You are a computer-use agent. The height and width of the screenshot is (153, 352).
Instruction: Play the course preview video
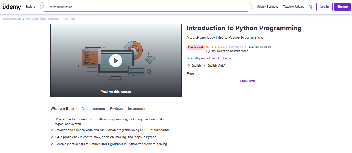coord(116,61)
